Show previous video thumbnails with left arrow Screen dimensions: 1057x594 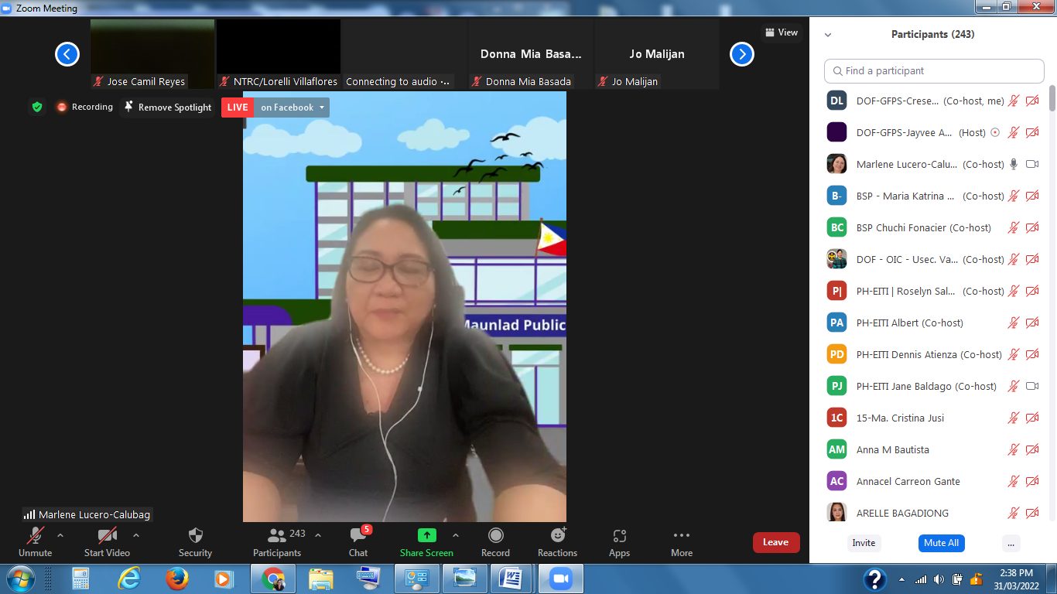[x=67, y=53]
